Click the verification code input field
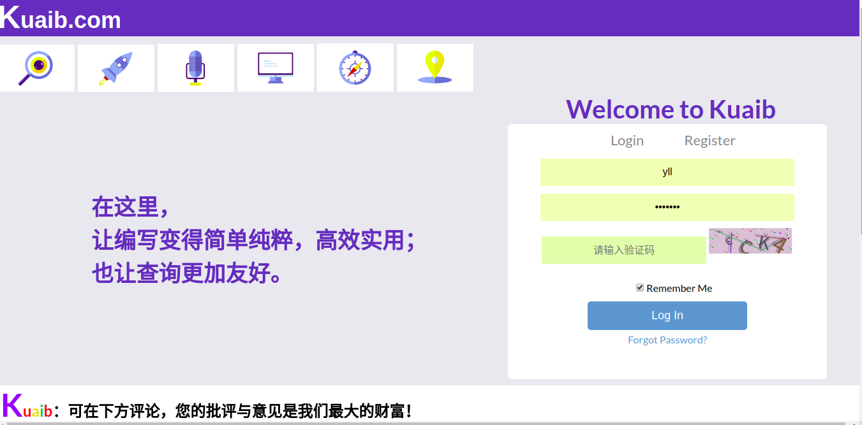 (624, 250)
